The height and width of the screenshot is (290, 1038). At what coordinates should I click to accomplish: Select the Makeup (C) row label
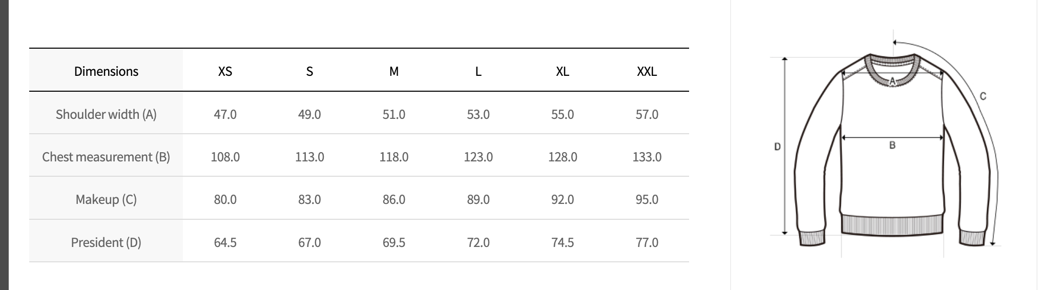pos(106,199)
